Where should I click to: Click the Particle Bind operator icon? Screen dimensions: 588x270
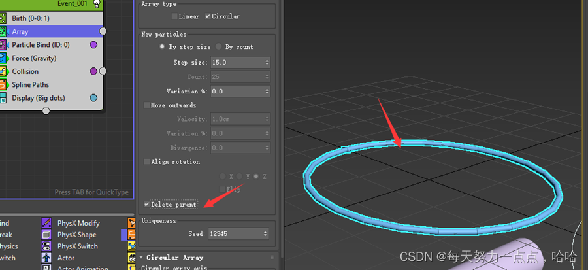(3, 45)
